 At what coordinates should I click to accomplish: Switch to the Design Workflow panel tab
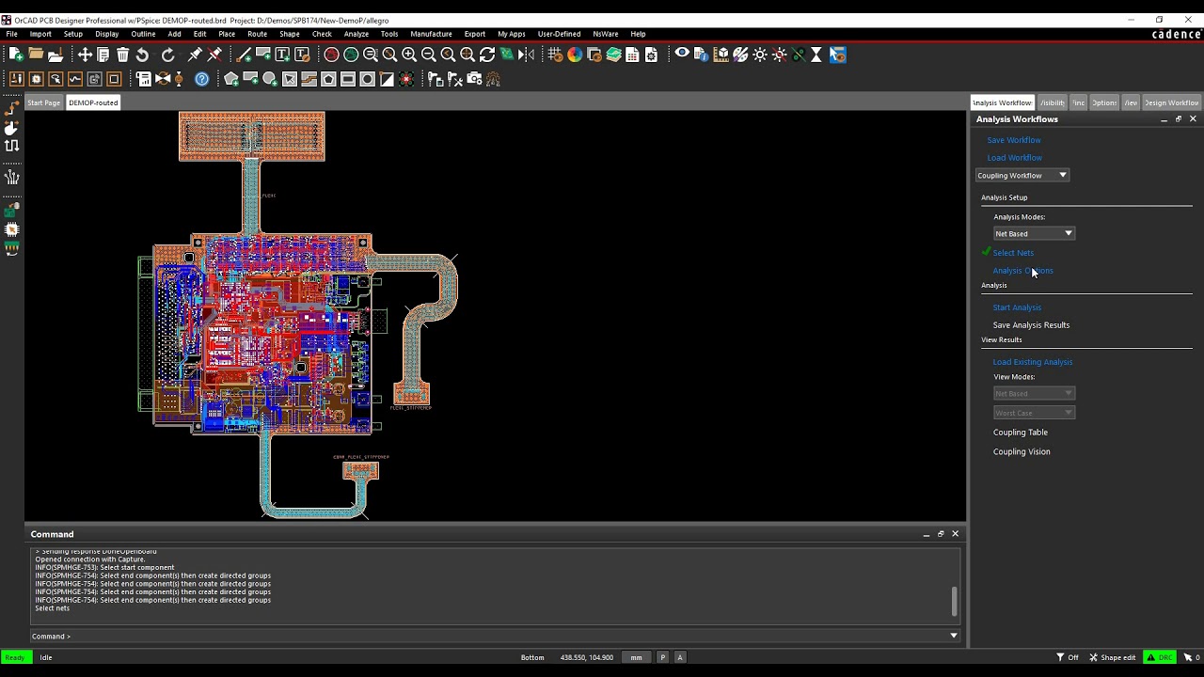coord(1171,102)
